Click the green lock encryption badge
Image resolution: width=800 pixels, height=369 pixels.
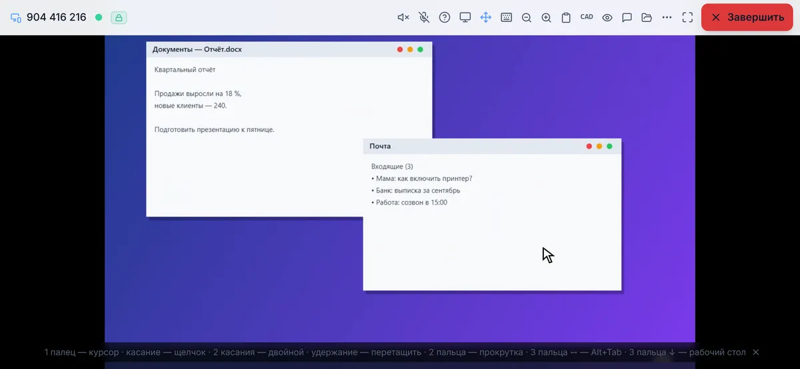pos(119,17)
